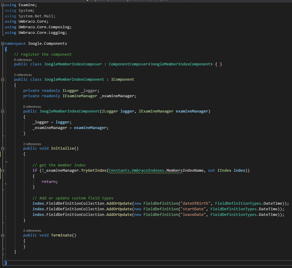292x268 pixels.
Task: Click the '_logger' field declaration
Action: pyautogui.click(x=89, y=91)
